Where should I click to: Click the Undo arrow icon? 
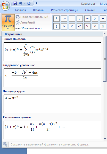21,3
